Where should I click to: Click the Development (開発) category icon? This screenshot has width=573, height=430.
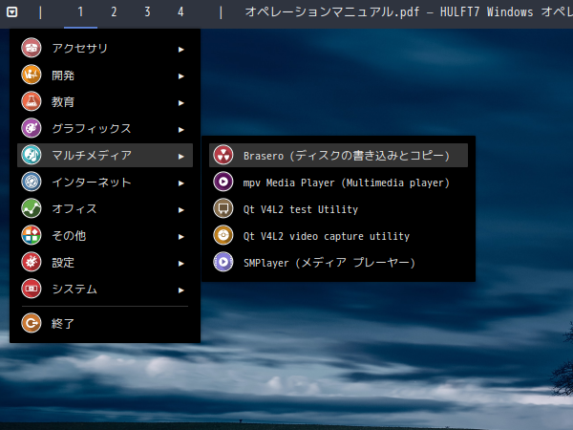coord(32,75)
